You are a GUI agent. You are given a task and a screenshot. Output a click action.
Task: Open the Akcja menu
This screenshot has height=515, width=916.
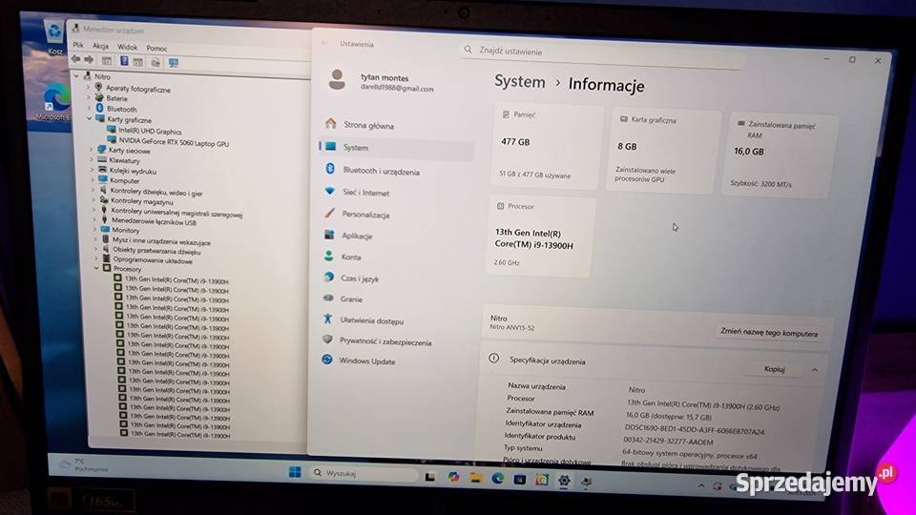coord(100,46)
